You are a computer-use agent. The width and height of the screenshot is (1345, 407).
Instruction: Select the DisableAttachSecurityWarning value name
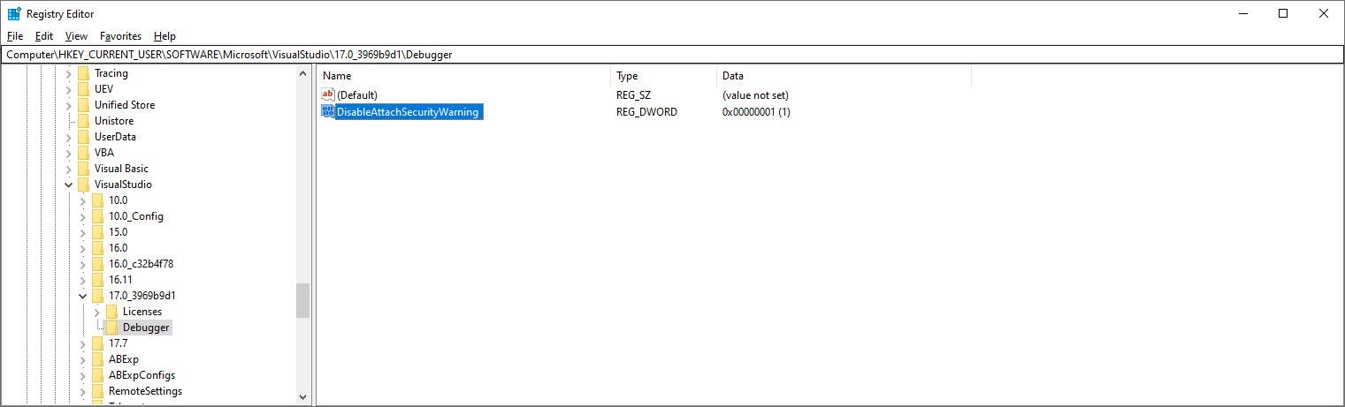pyautogui.click(x=408, y=112)
